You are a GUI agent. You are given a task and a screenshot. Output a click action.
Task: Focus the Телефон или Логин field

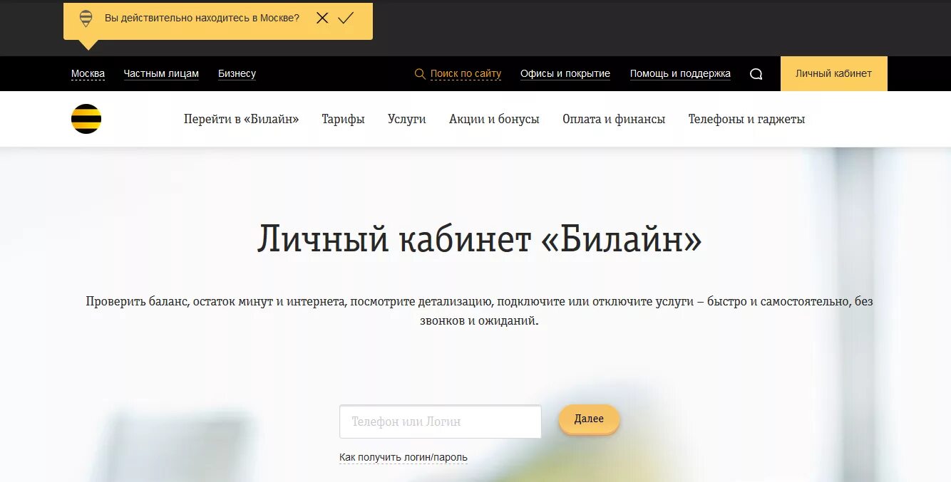(x=441, y=421)
